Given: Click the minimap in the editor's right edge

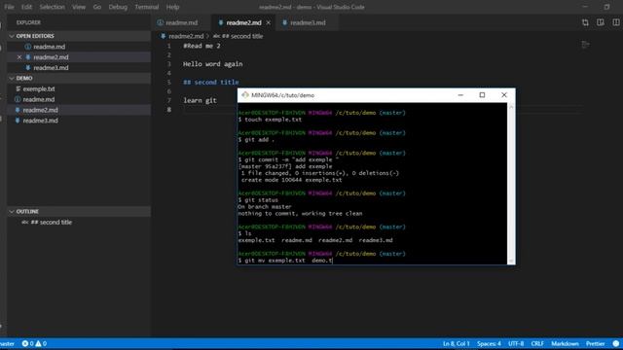Looking at the screenshot, I should (585, 45).
